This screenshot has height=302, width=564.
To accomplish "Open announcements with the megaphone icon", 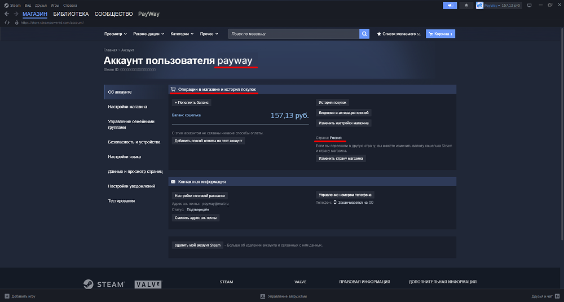I will pos(450,6).
